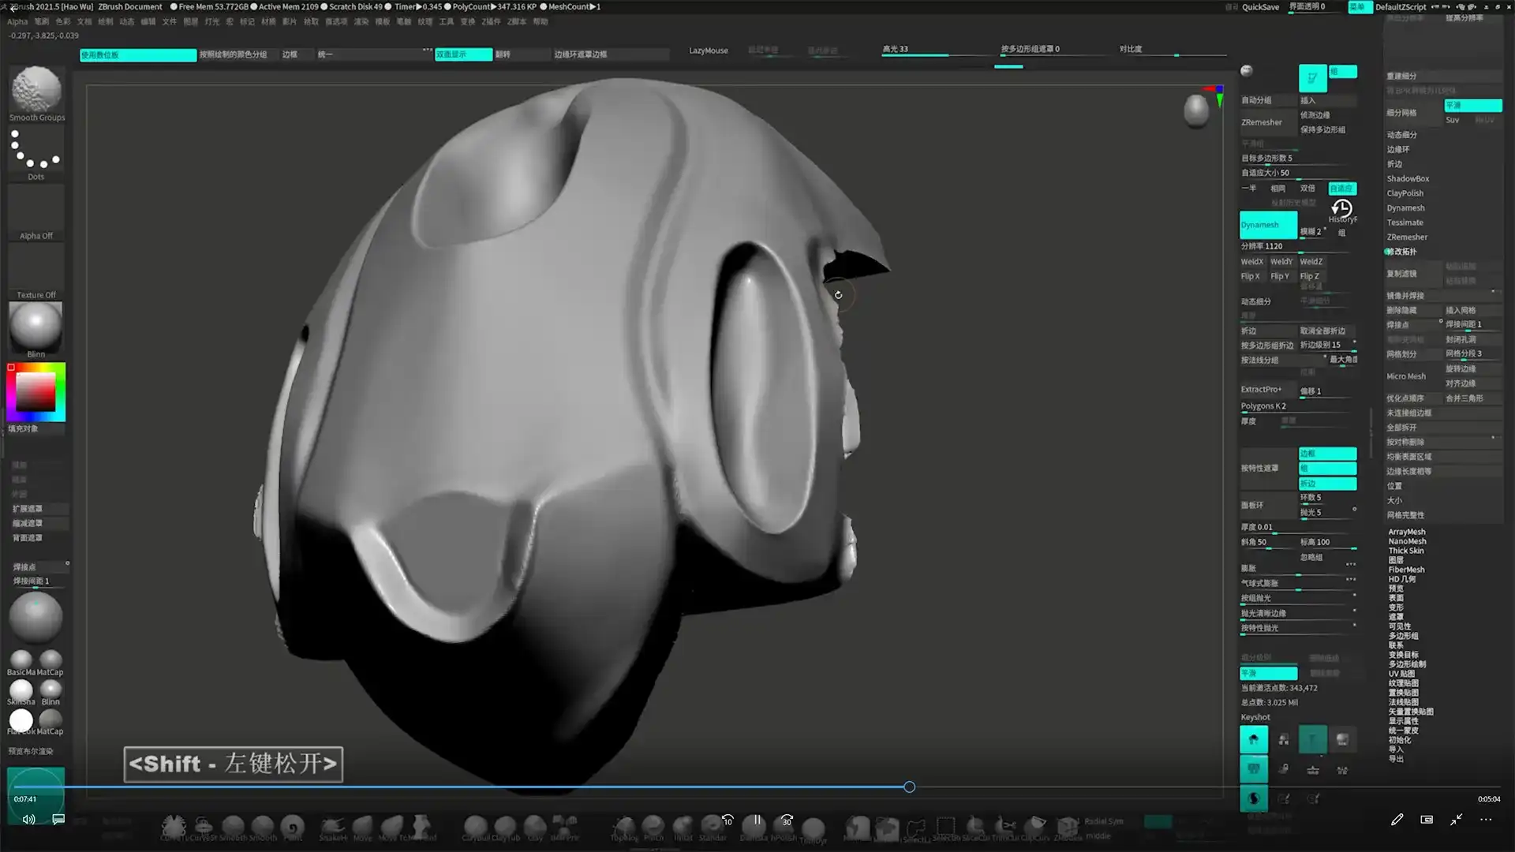Open the Alpha menu
The width and height of the screenshot is (1515, 852).
tap(17, 21)
